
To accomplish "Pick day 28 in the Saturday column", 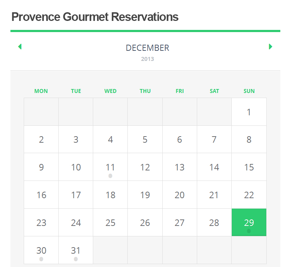I will point(214,223).
